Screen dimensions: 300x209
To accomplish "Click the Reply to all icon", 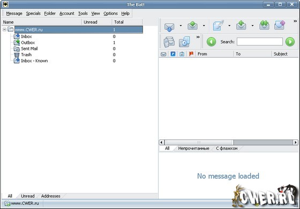I will (265, 26).
